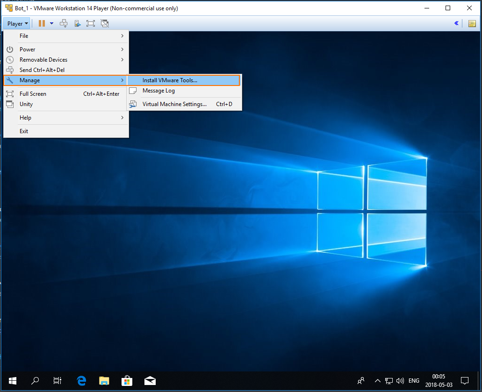The width and height of the screenshot is (482, 392).
Task: Open File Explorer from the taskbar
Action: coord(104,381)
